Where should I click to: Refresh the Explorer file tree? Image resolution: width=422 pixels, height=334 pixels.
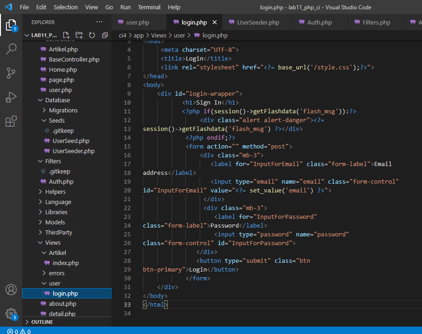(92, 35)
